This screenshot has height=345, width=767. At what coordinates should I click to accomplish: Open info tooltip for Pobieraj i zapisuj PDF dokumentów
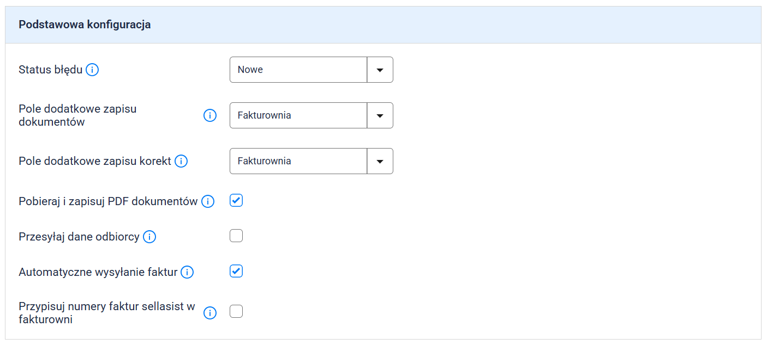coord(208,201)
